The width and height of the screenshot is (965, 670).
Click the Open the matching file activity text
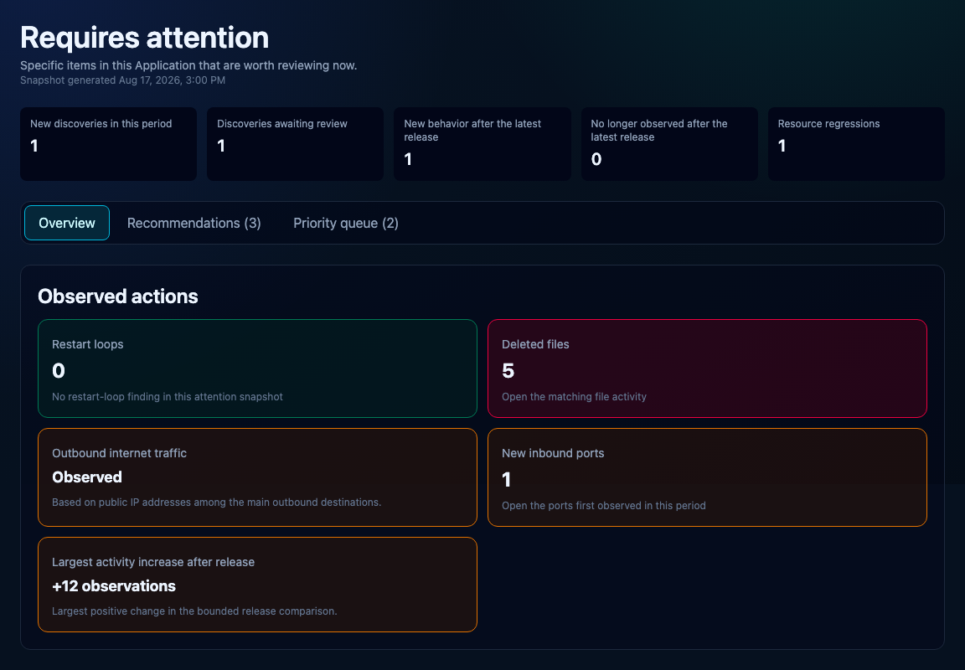click(574, 397)
